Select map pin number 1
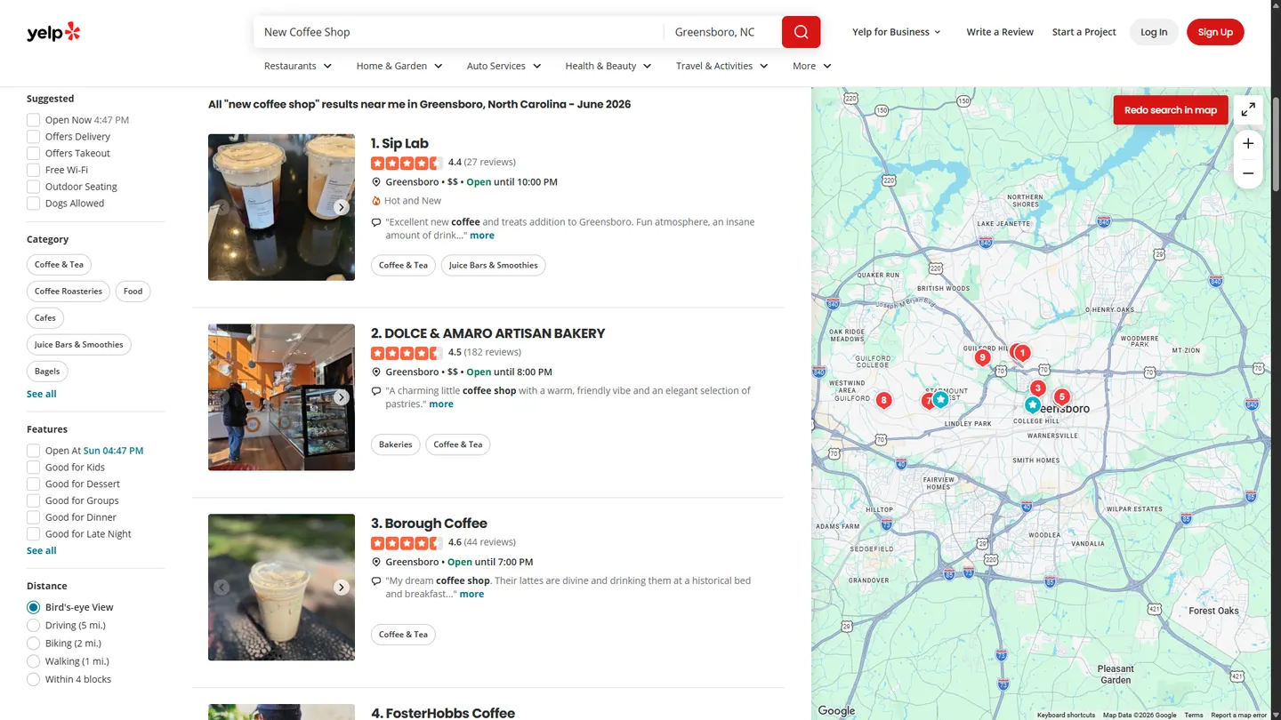 (x=1023, y=353)
